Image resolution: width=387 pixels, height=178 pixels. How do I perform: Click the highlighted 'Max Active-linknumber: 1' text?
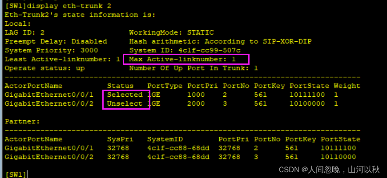182,59
